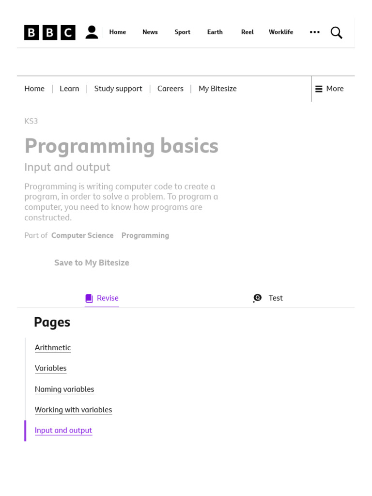Open the Sport section
The image size is (372, 496).
point(182,32)
